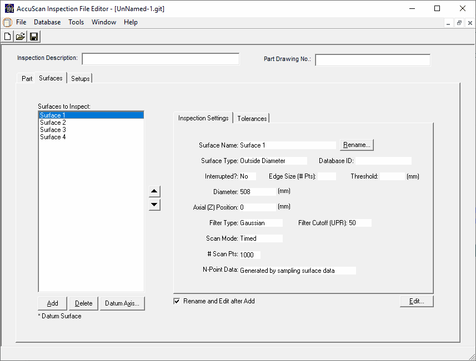Click the Datum Axis... button

[122, 303]
